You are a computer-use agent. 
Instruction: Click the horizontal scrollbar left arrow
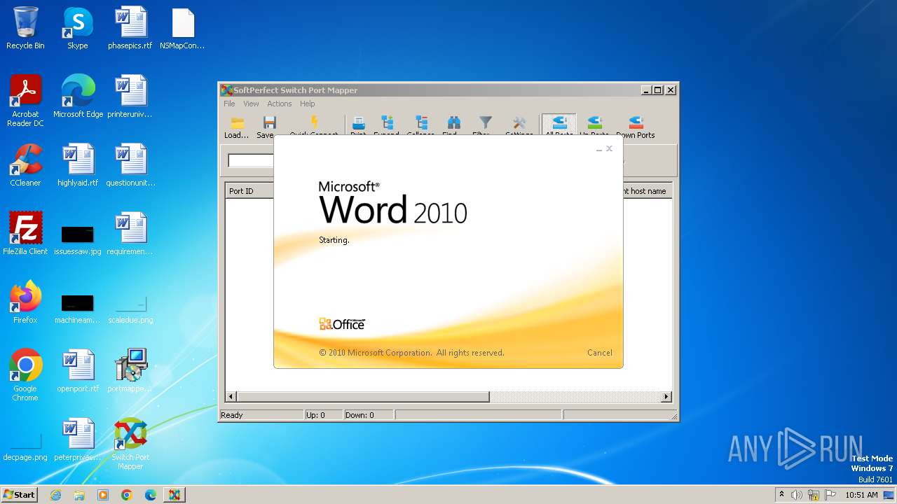(x=231, y=397)
